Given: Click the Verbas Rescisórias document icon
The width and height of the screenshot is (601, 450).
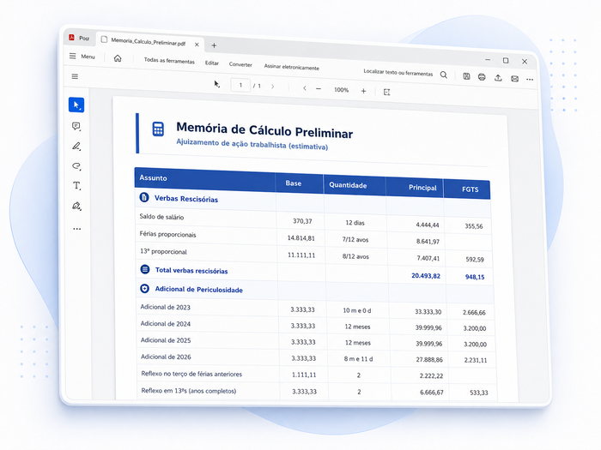Looking at the screenshot, I should tap(144, 197).
